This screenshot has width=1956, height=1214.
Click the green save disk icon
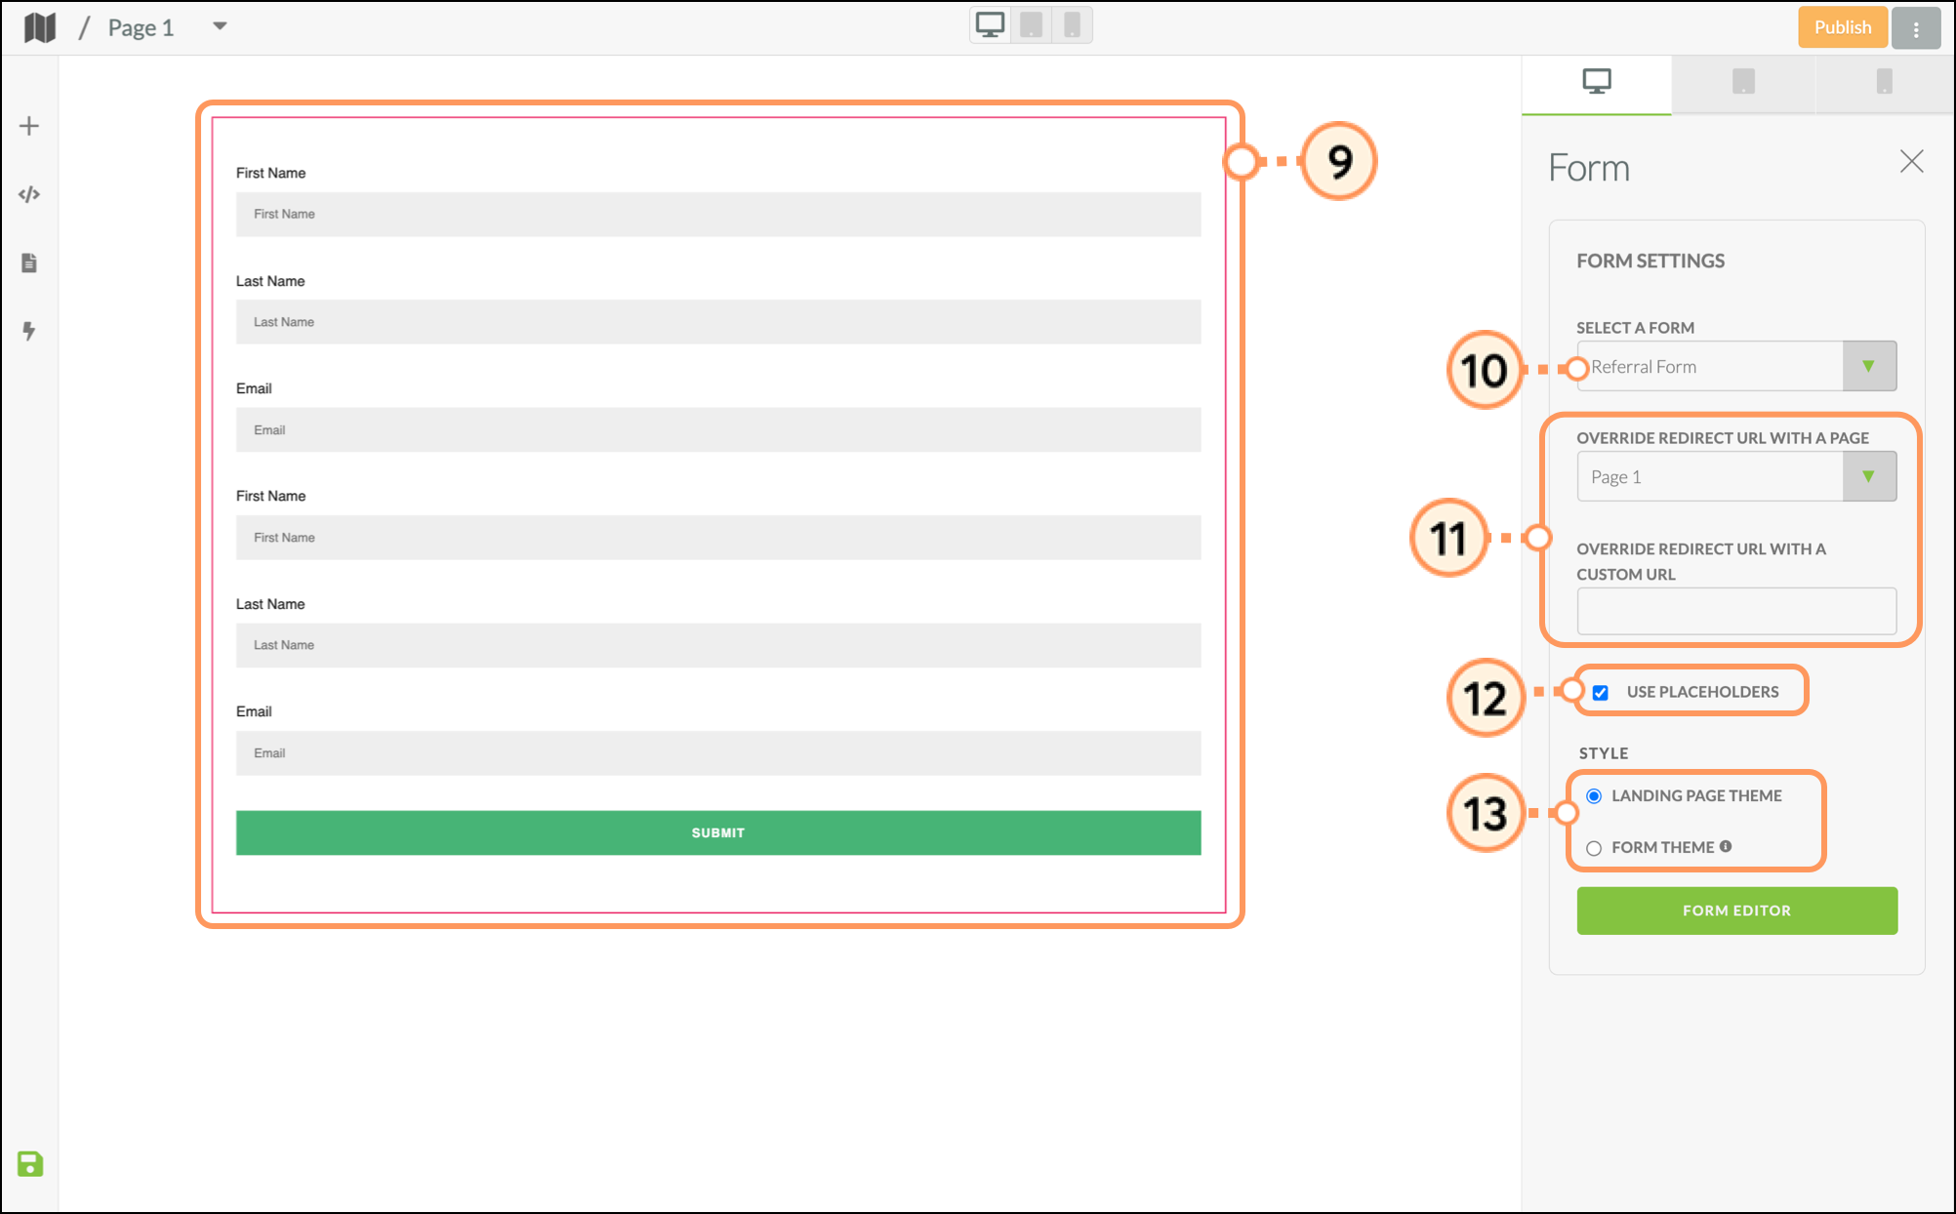[x=30, y=1163]
